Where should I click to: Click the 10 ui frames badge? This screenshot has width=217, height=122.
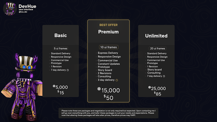pyautogui.click(x=108, y=47)
